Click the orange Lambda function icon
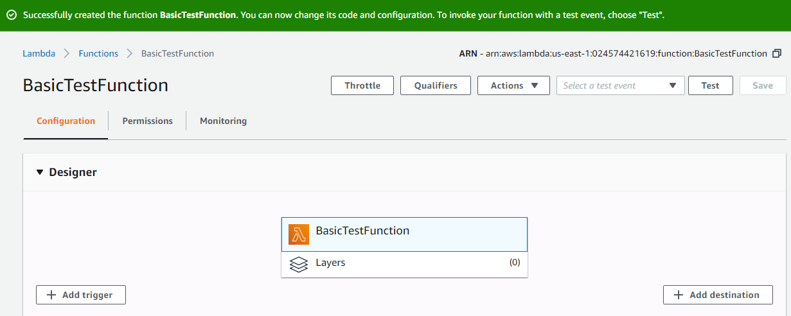791x316 pixels. point(299,234)
